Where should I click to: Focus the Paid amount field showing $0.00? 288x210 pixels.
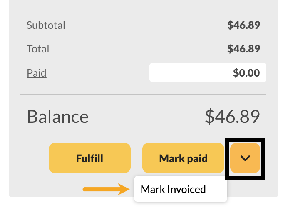(208, 73)
